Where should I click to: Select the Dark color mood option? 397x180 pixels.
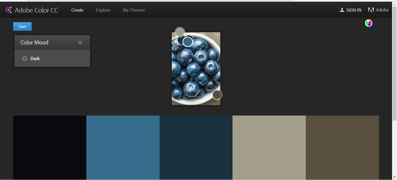pos(31,58)
